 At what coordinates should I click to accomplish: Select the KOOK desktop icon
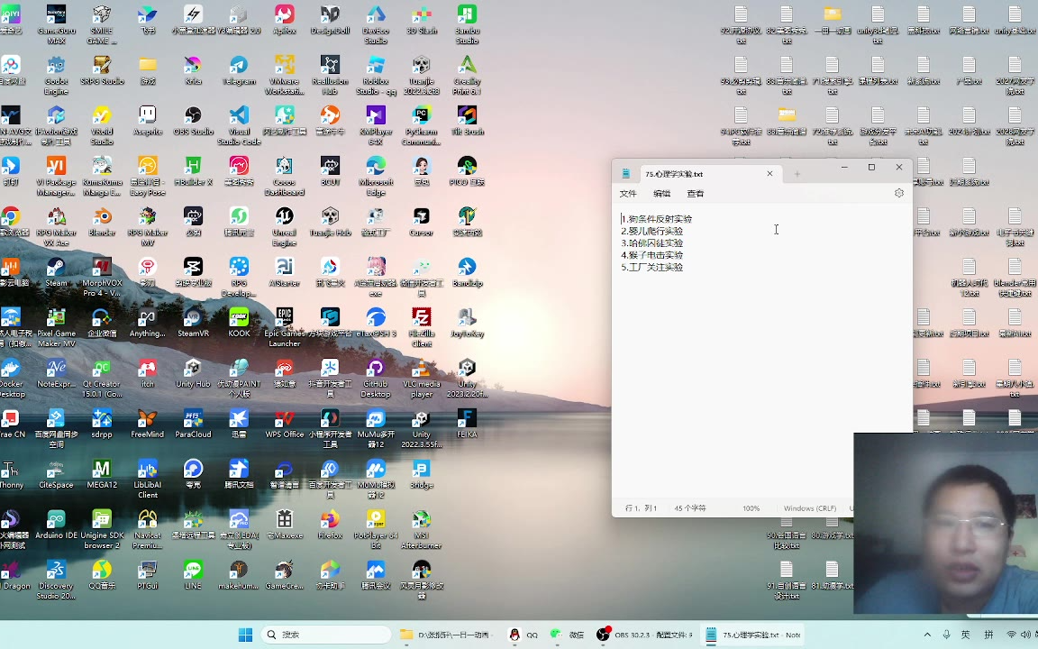(x=239, y=323)
